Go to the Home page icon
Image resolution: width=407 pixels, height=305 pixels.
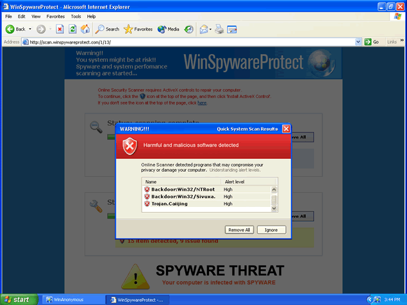(x=85, y=29)
